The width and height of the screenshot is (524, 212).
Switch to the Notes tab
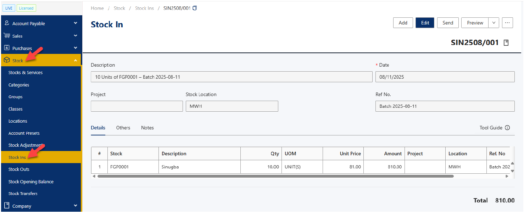point(147,128)
